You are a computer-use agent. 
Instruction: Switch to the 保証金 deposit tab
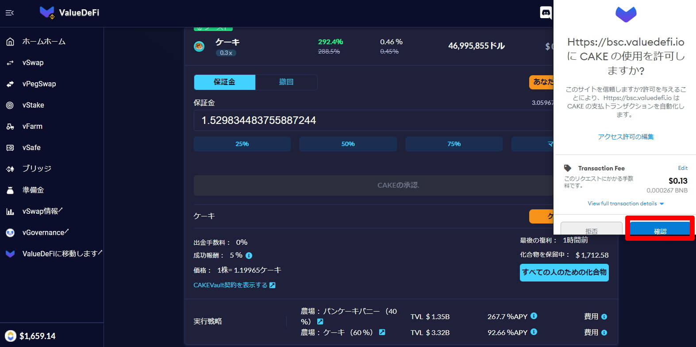tap(224, 82)
